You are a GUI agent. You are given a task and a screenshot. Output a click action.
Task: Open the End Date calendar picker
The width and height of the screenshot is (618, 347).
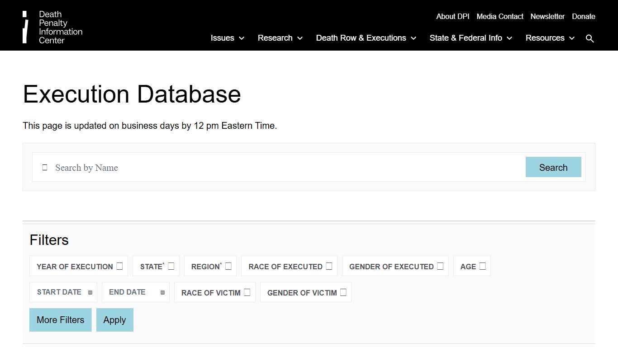(162, 292)
